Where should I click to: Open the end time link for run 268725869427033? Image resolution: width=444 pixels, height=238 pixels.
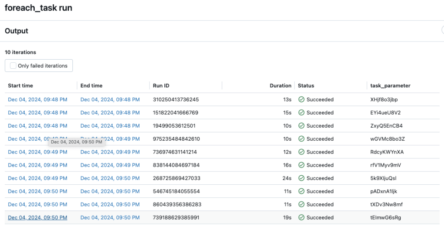(x=110, y=178)
